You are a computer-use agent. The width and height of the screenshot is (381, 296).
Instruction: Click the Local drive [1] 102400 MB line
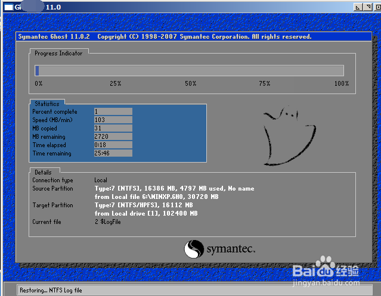point(146,213)
